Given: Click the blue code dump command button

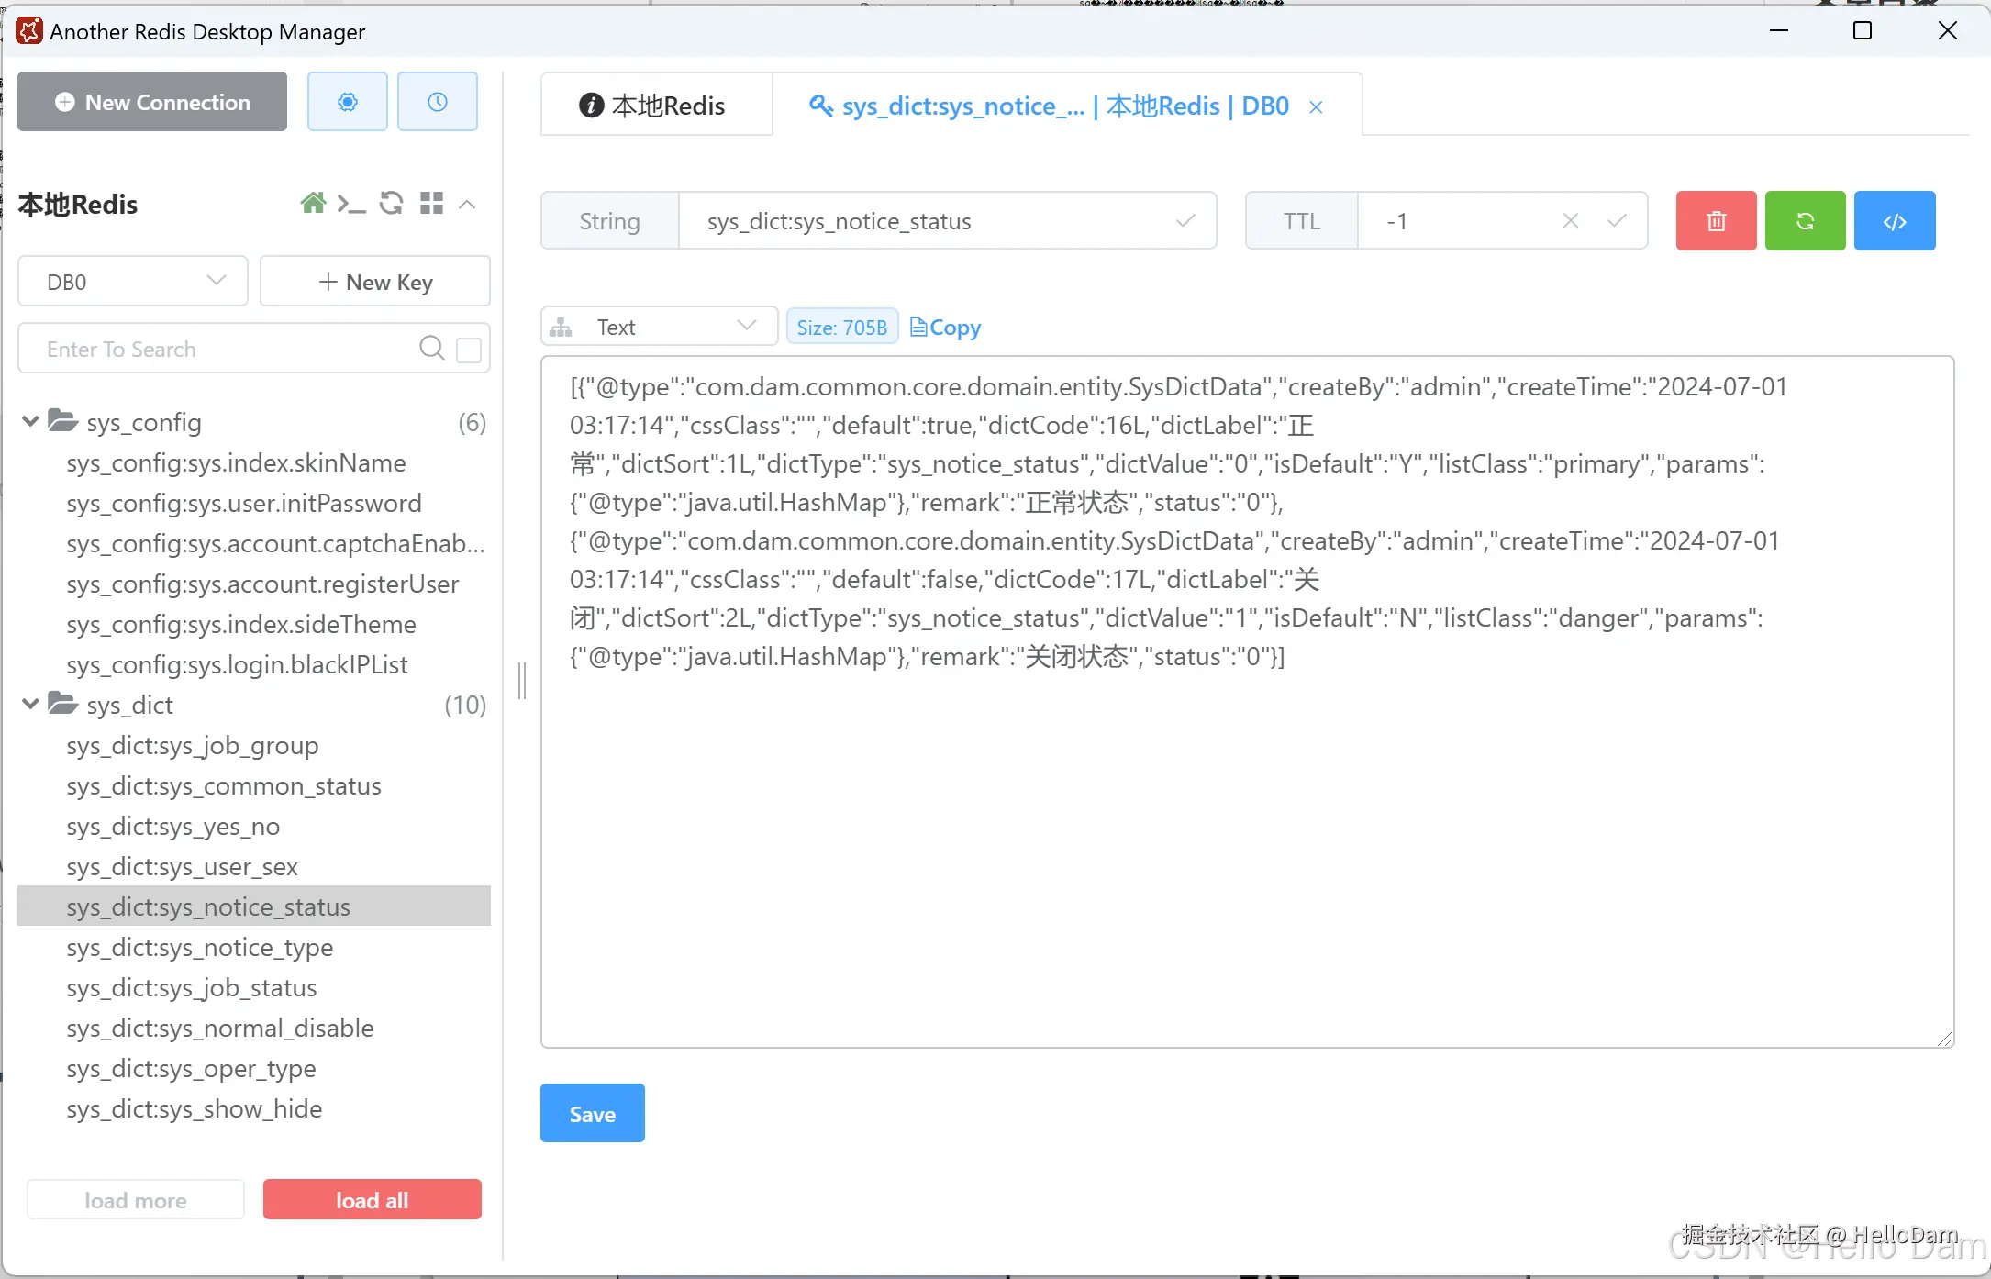Looking at the screenshot, I should tap(1895, 221).
